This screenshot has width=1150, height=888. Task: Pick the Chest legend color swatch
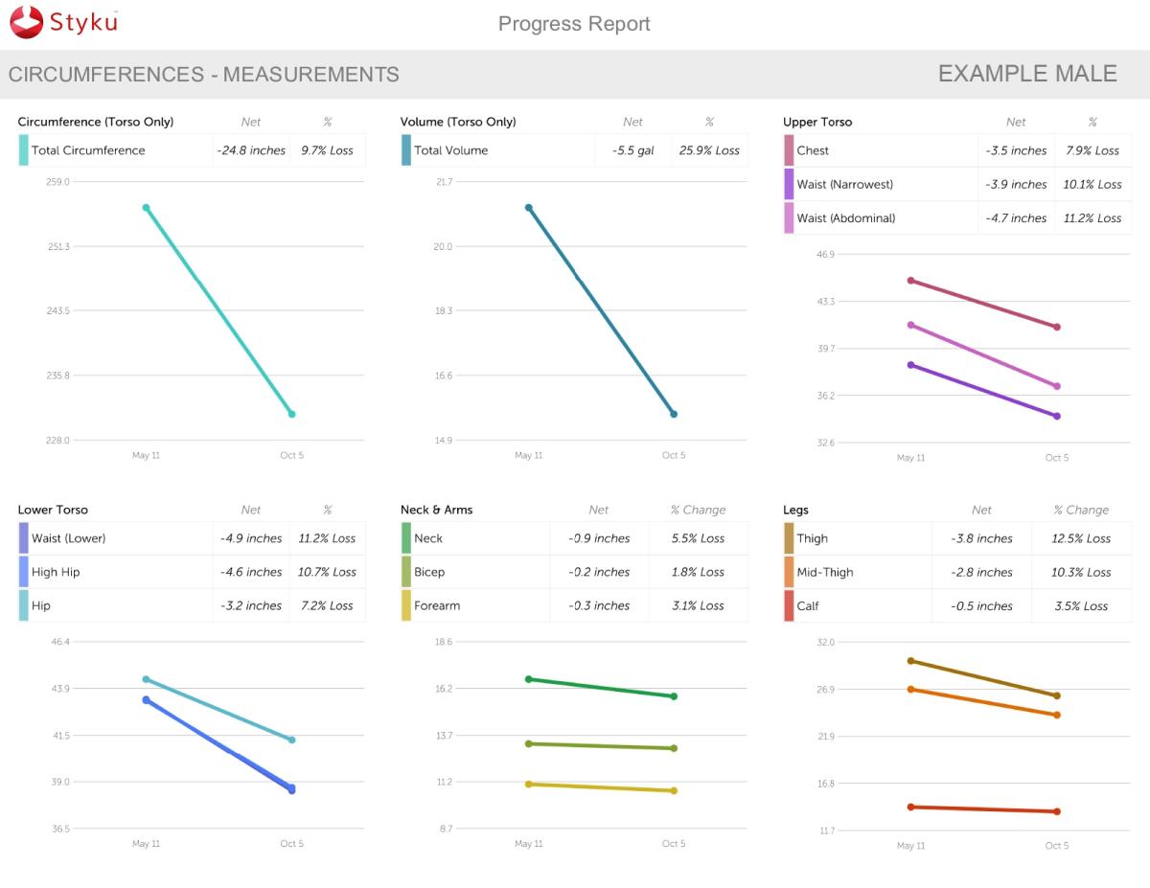(x=789, y=150)
